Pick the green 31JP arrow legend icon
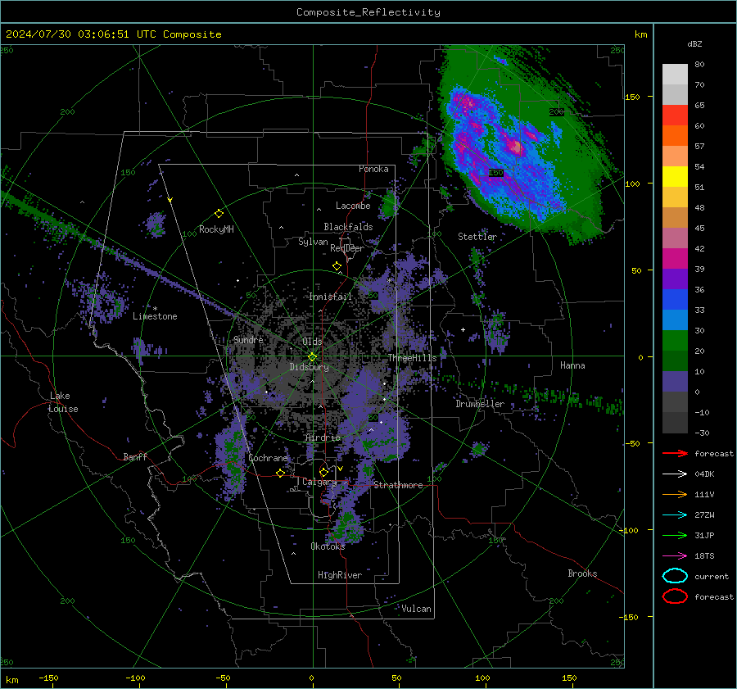This screenshot has height=689, width=737. (675, 535)
